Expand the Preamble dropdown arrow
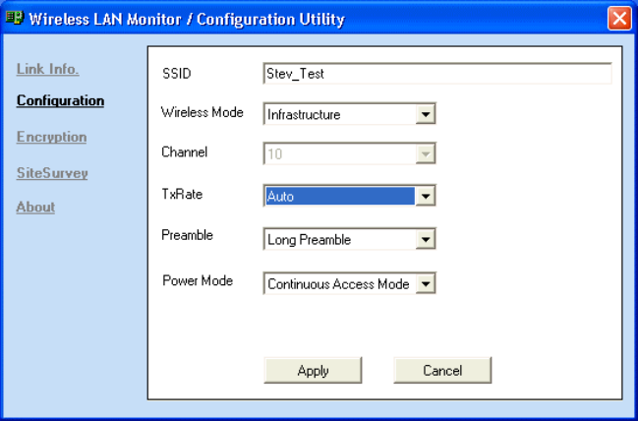This screenshot has height=421, width=638. pos(426,239)
